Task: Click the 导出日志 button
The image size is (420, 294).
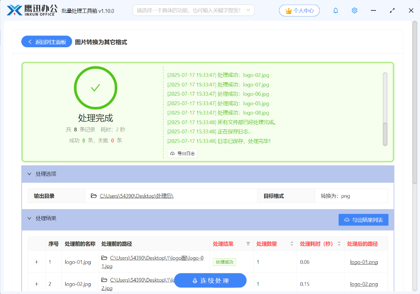Action: point(182,154)
